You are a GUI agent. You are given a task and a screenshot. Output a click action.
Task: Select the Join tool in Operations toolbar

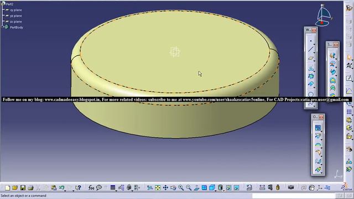317,128
